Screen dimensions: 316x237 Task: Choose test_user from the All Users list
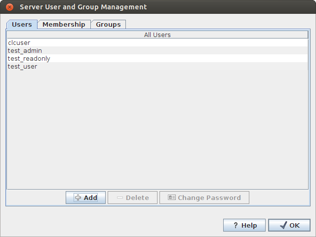(x=22, y=67)
